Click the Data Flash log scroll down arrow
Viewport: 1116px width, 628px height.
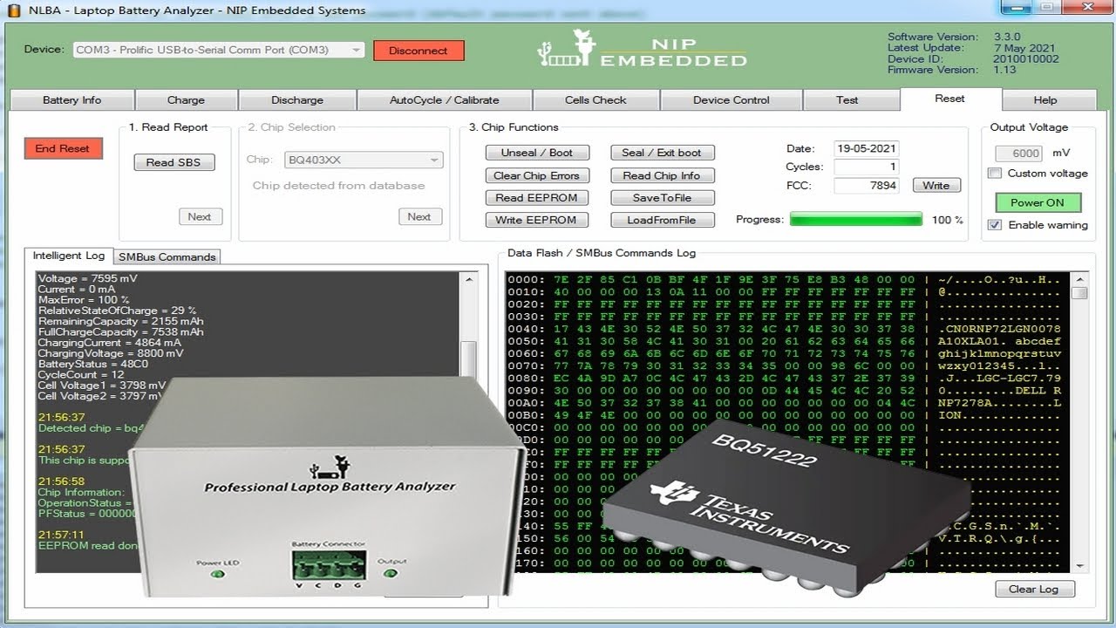tap(1079, 566)
